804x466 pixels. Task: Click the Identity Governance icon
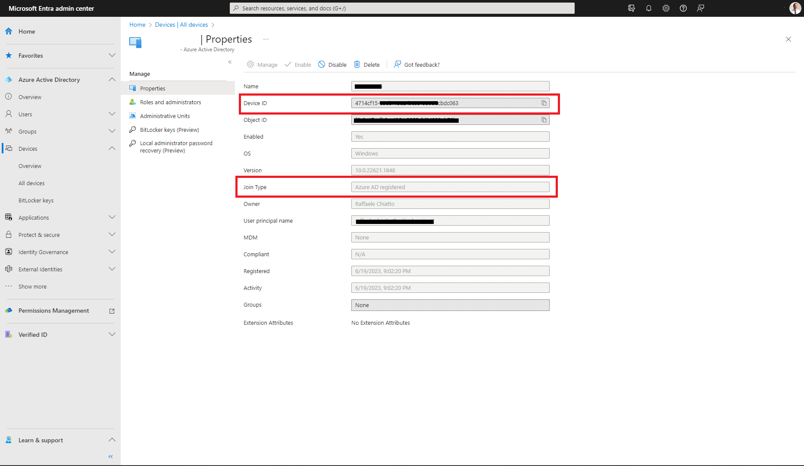9,252
